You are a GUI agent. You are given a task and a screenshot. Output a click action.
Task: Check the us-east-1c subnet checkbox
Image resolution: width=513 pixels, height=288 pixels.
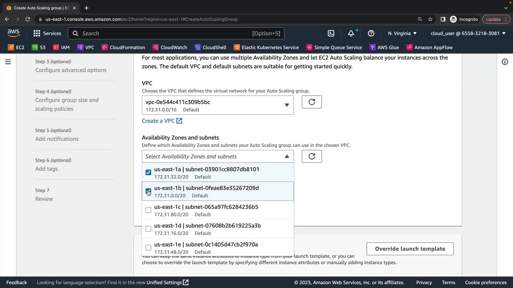(x=148, y=210)
